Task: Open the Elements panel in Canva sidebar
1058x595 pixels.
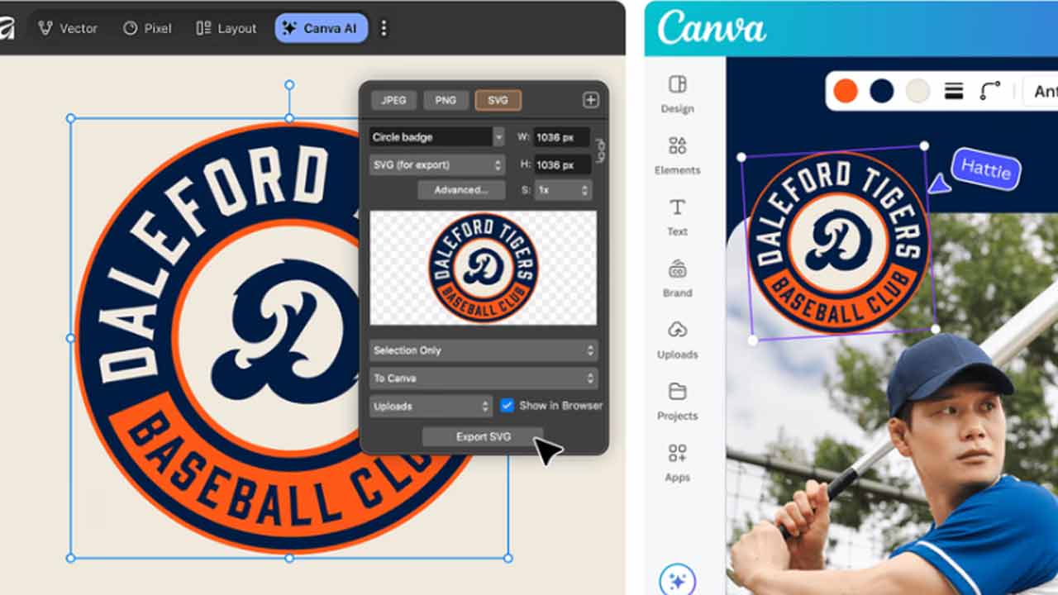Action: click(x=677, y=155)
